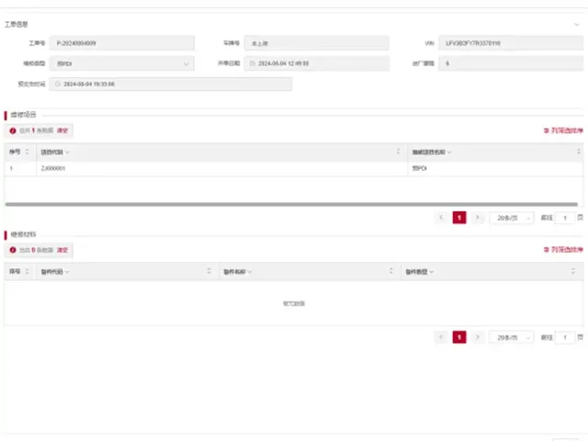This screenshot has width=588, height=441.
Task: Click the 车牌号 field showing 未上牌
Action: (x=316, y=43)
